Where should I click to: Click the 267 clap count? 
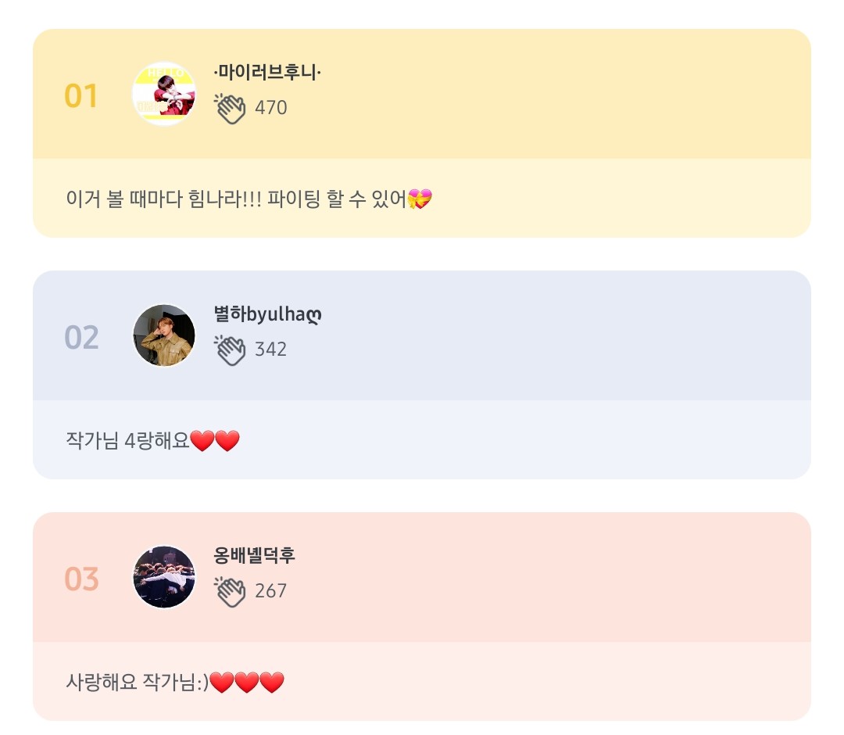point(271,591)
